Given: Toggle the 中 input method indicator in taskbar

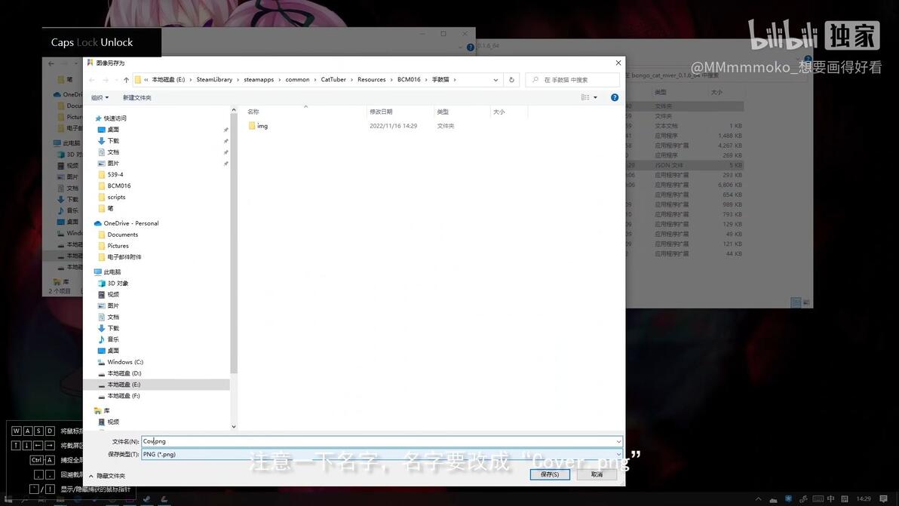Looking at the screenshot, I should click(x=831, y=498).
